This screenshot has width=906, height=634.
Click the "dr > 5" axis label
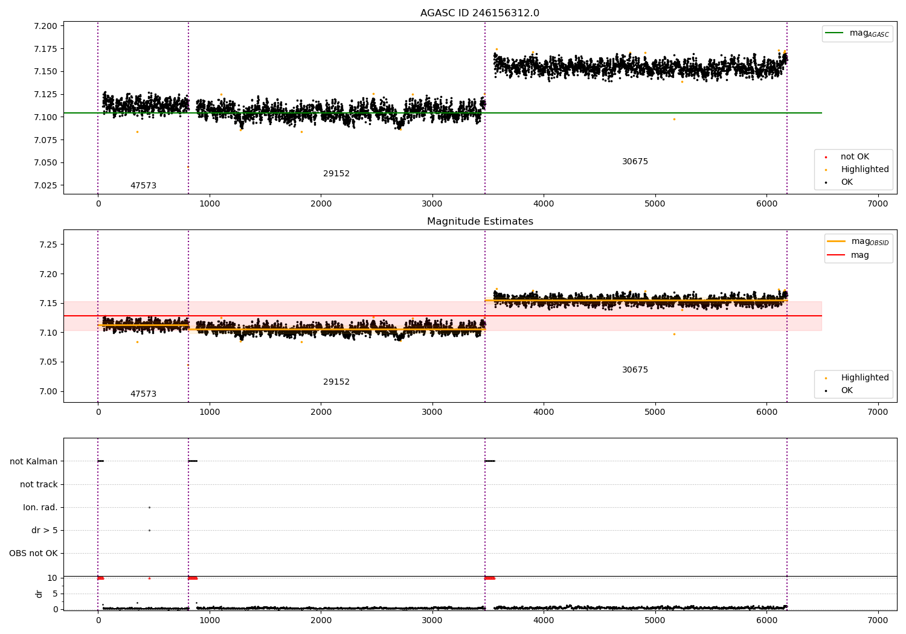(x=45, y=531)
